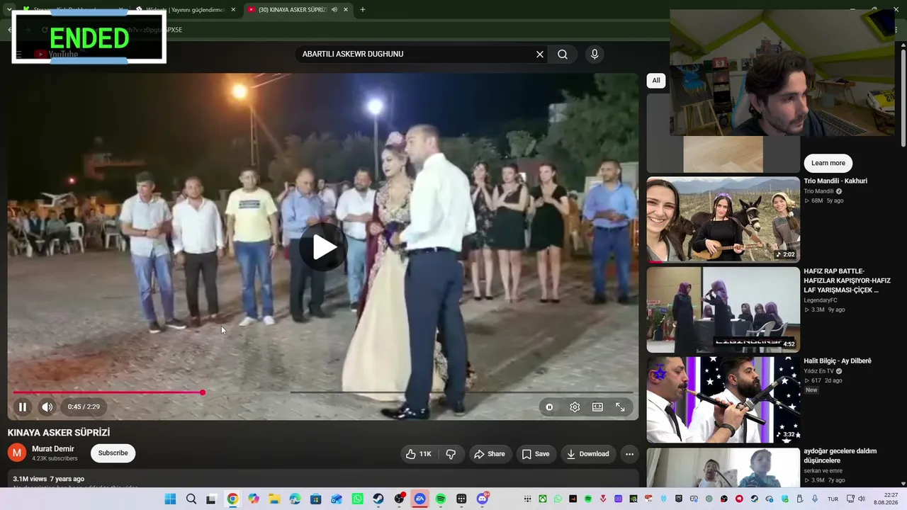
Task: Click the Learn more button on the ad
Action: 828,163
